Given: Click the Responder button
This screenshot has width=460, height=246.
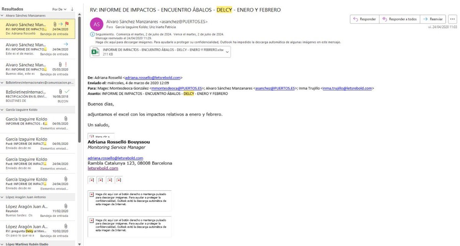Looking at the screenshot, I should tap(365, 19).
